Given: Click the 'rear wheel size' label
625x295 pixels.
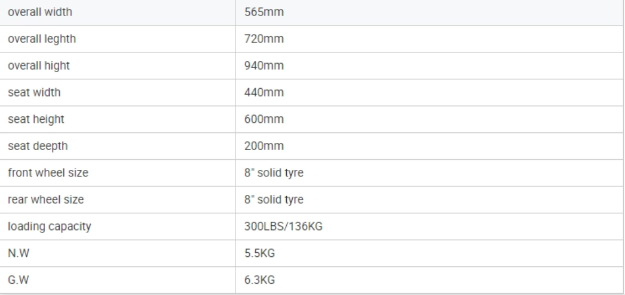Looking at the screenshot, I should pos(46,200).
